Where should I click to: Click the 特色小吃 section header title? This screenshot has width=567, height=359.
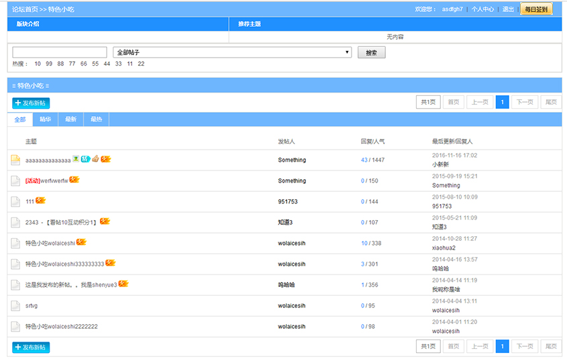tap(31, 86)
